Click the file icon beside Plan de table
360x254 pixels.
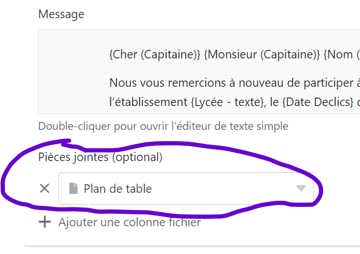(x=73, y=189)
